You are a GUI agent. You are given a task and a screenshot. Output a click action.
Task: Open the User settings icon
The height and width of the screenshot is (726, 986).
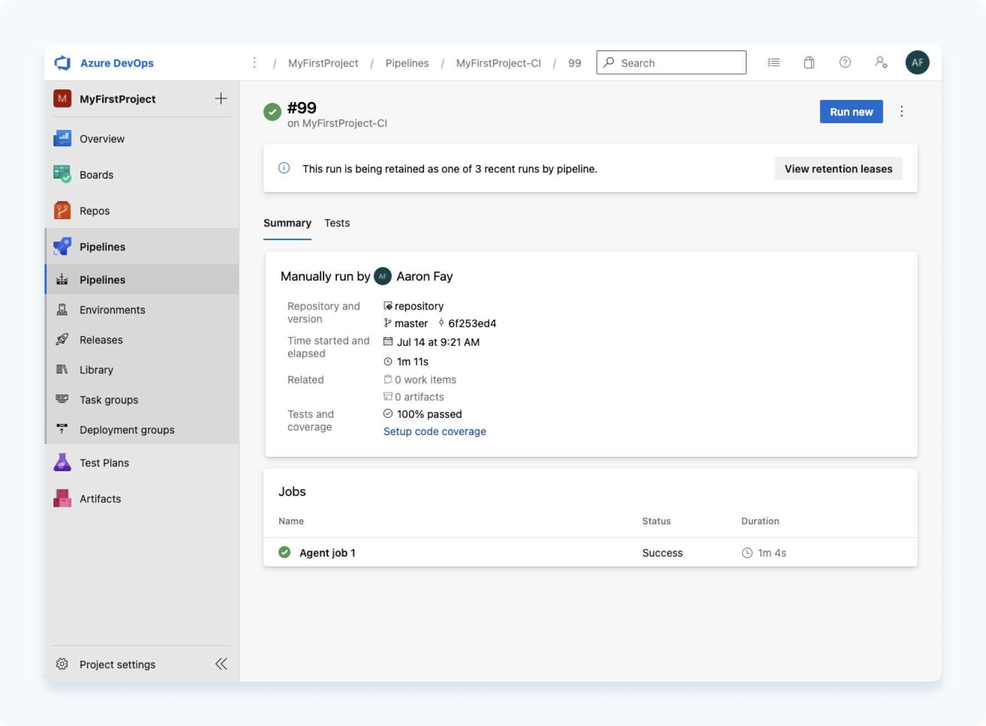881,63
